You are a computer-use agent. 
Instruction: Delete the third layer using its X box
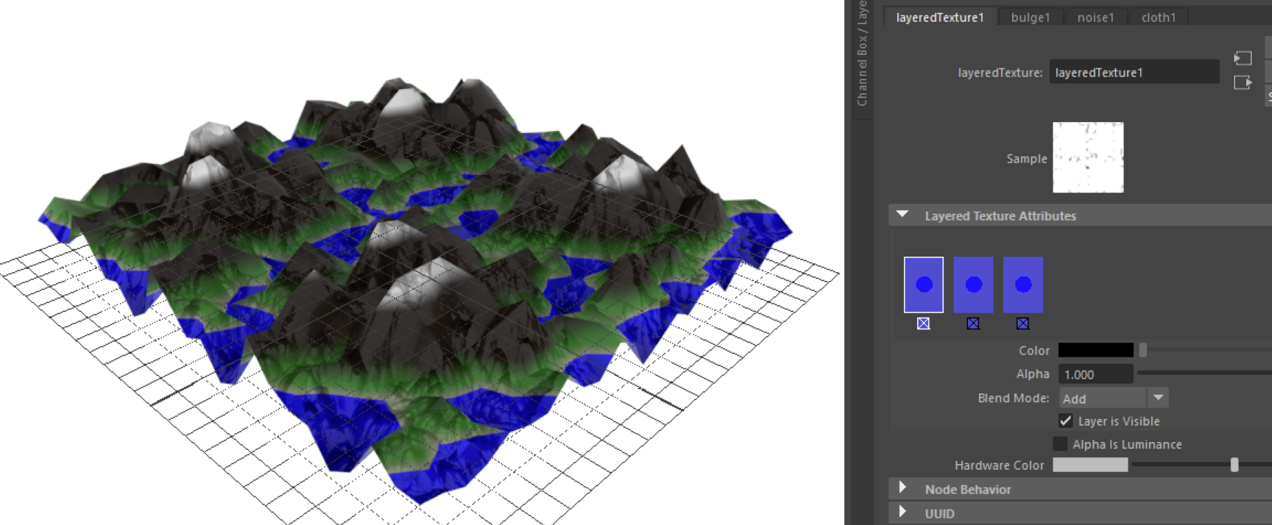(x=1022, y=324)
